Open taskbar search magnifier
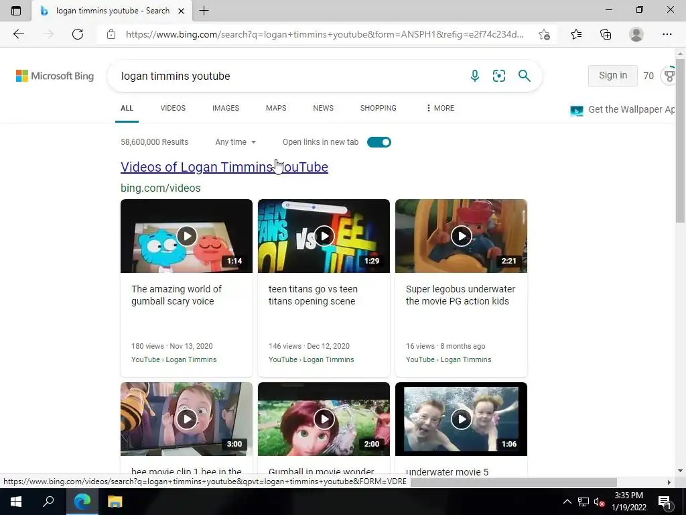 tap(48, 502)
